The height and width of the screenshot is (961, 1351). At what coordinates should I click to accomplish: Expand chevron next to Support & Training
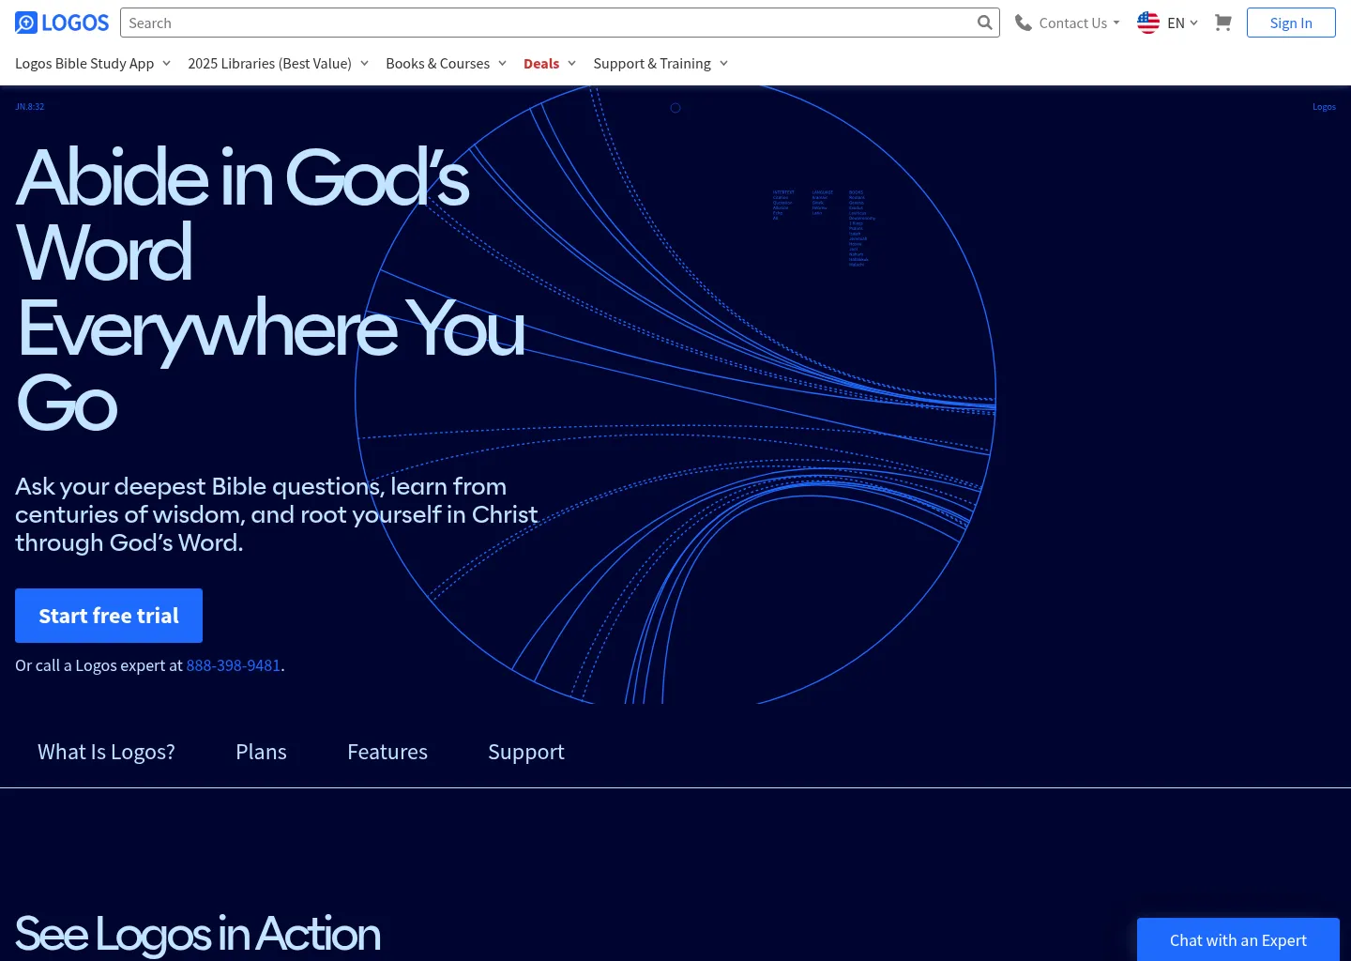pyautogui.click(x=723, y=63)
